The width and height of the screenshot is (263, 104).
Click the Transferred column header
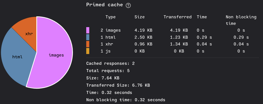(x=178, y=17)
